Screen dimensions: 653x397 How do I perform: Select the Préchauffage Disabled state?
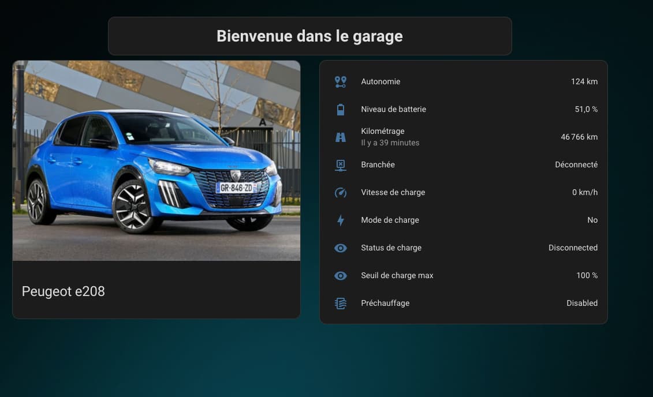click(581, 303)
